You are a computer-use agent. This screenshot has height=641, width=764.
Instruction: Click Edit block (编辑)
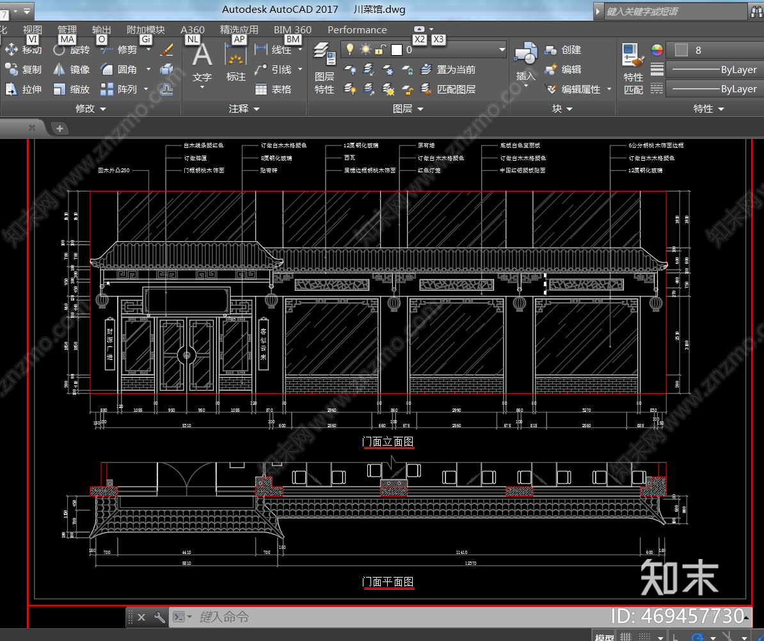[563, 70]
